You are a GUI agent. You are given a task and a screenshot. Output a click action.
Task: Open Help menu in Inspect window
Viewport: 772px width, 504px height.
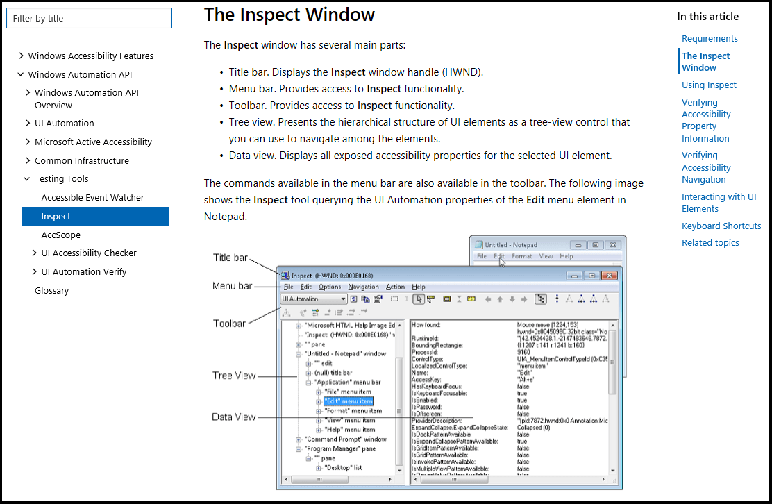(419, 287)
